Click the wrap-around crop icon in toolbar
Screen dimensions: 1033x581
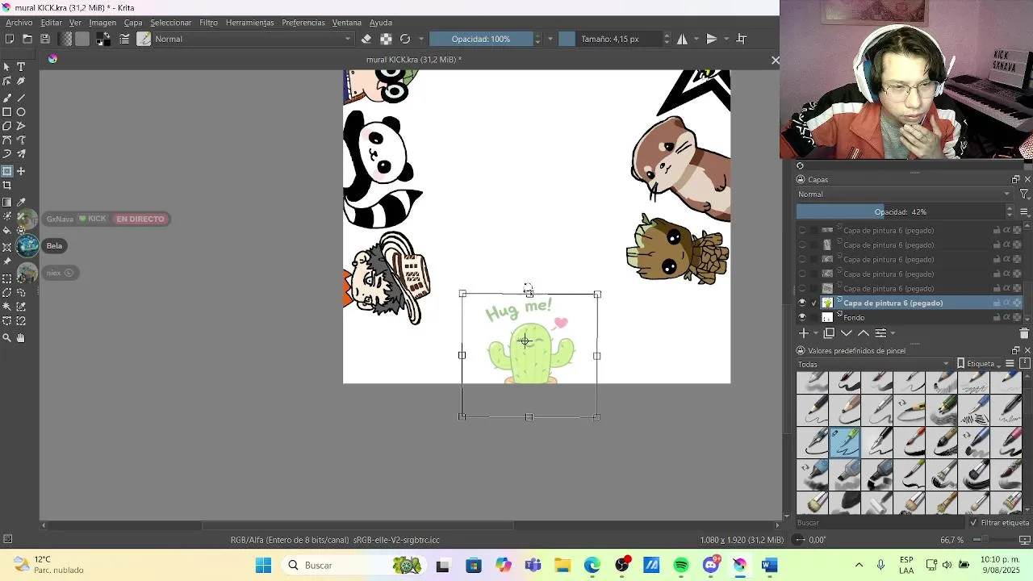pyautogui.click(x=742, y=39)
